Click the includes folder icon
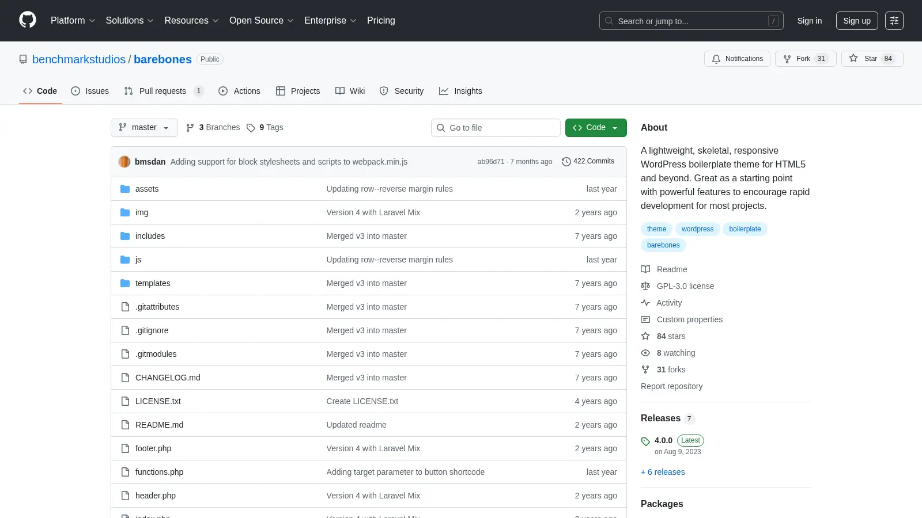 [x=125, y=236]
